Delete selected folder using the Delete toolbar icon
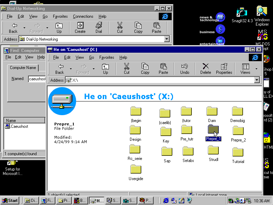Image resolution: width=273 pixels, height=205 pixels. 205,68
